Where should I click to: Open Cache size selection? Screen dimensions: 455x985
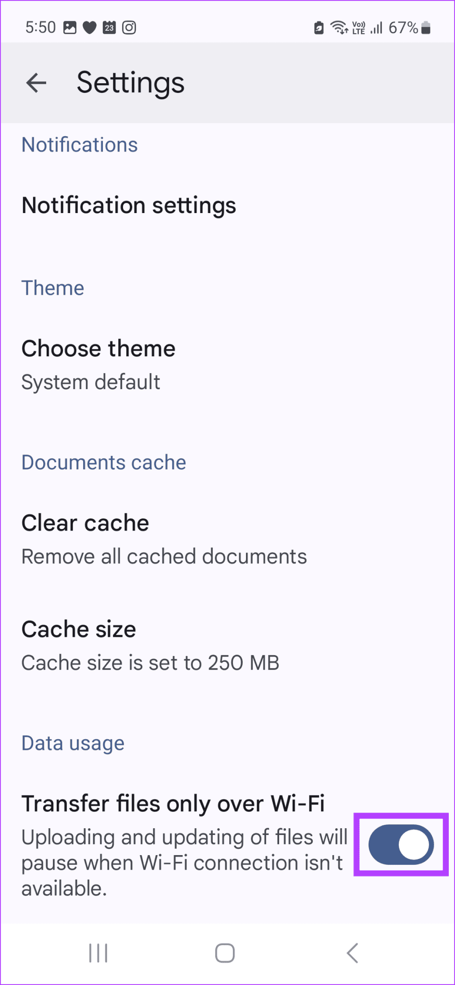[78, 629]
